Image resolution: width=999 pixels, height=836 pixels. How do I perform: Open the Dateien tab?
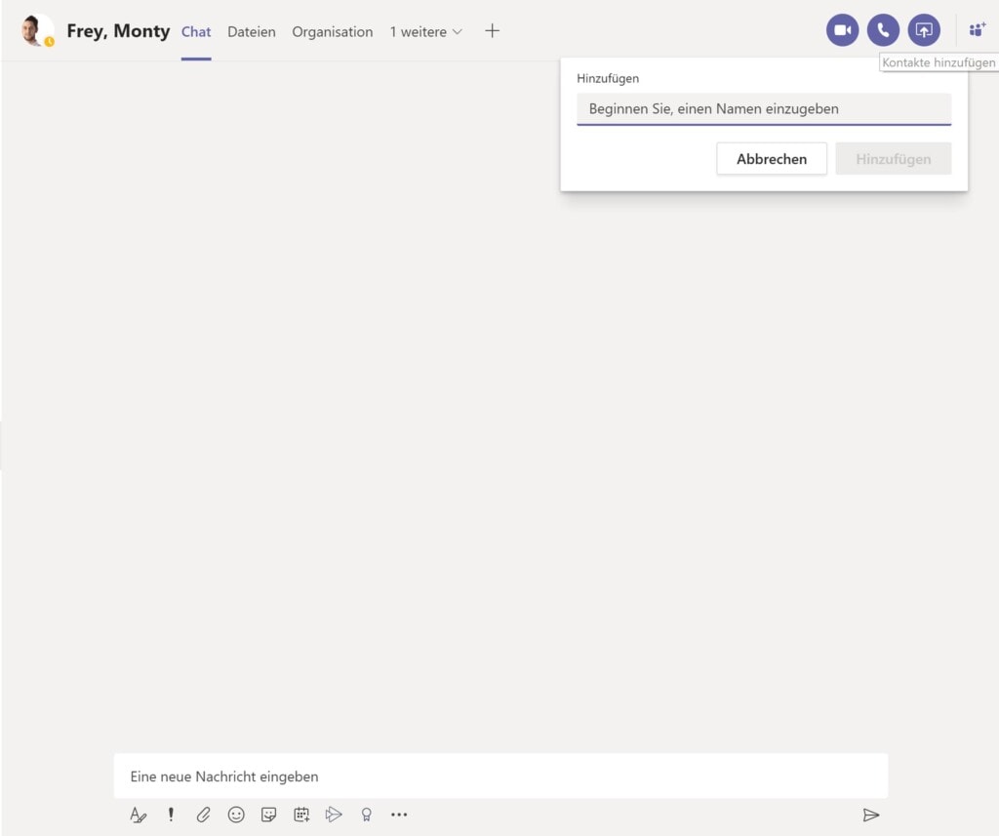click(x=252, y=32)
